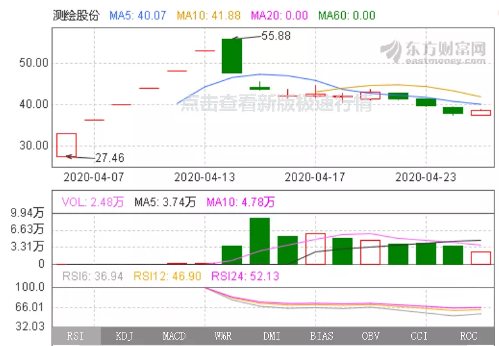Click the 55.88 high price annotation
The image size is (499, 346).
[x=276, y=36]
